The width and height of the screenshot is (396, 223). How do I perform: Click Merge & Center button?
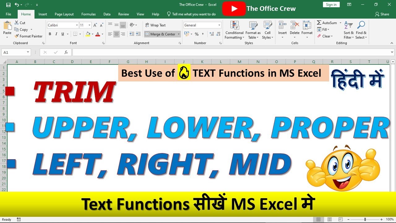(x=160, y=34)
